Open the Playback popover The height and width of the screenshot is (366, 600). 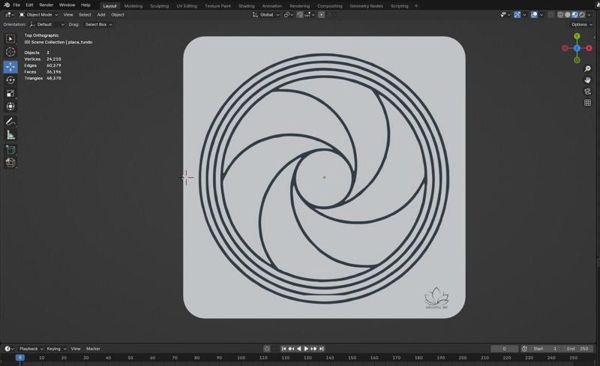(31, 349)
